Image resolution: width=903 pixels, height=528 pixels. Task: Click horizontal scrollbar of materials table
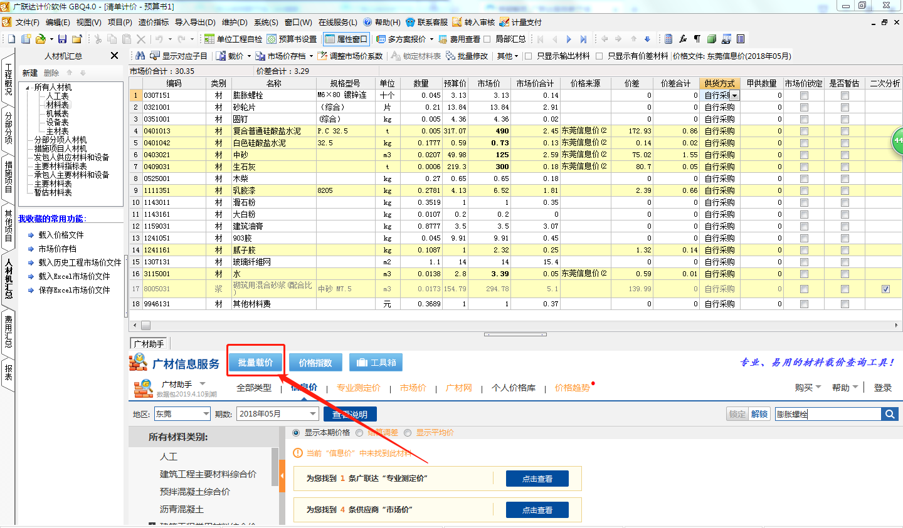(515, 325)
